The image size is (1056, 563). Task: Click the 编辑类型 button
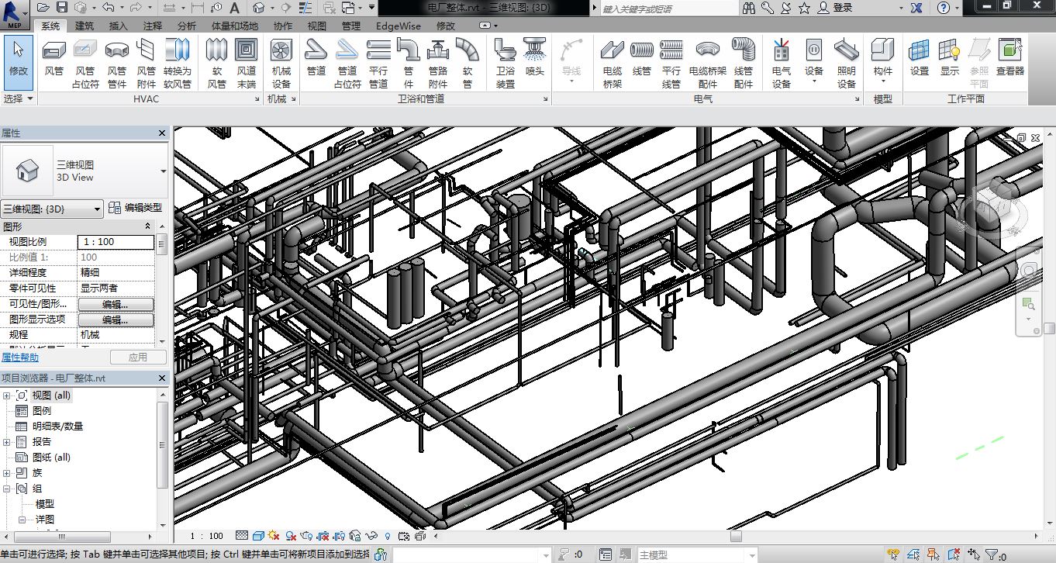(x=136, y=208)
